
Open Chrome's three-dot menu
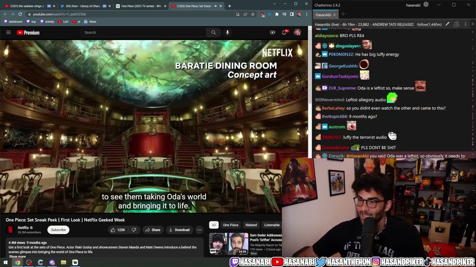(x=306, y=14)
